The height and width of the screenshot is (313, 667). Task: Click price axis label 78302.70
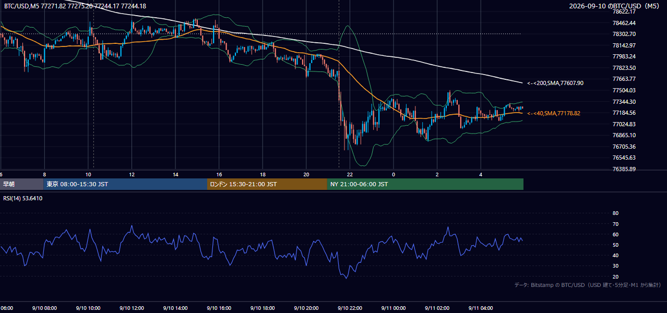tap(624, 34)
